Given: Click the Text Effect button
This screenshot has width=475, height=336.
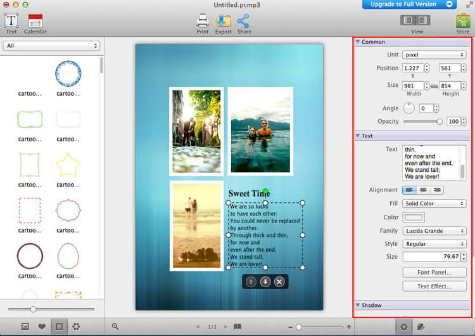Looking at the screenshot, I should pyautogui.click(x=434, y=287).
